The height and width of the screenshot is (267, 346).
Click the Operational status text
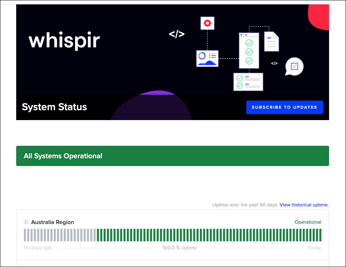[x=308, y=222]
